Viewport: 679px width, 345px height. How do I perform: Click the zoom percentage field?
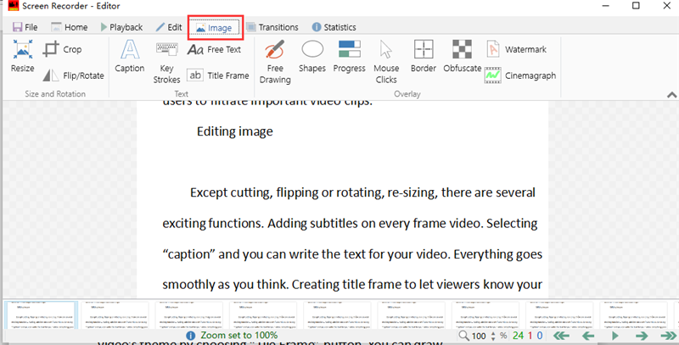point(479,336)
